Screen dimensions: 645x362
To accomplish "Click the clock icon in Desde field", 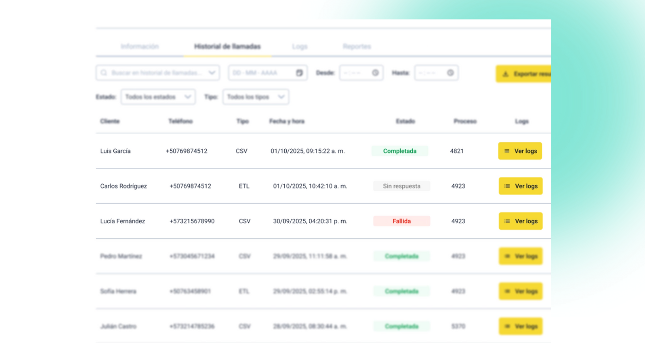I will pos(375,73).
